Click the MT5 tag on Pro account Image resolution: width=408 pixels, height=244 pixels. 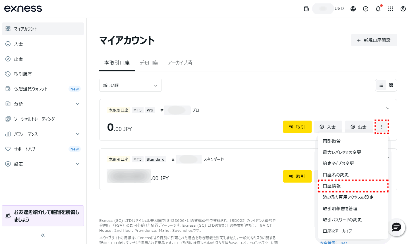click(138, 110)
